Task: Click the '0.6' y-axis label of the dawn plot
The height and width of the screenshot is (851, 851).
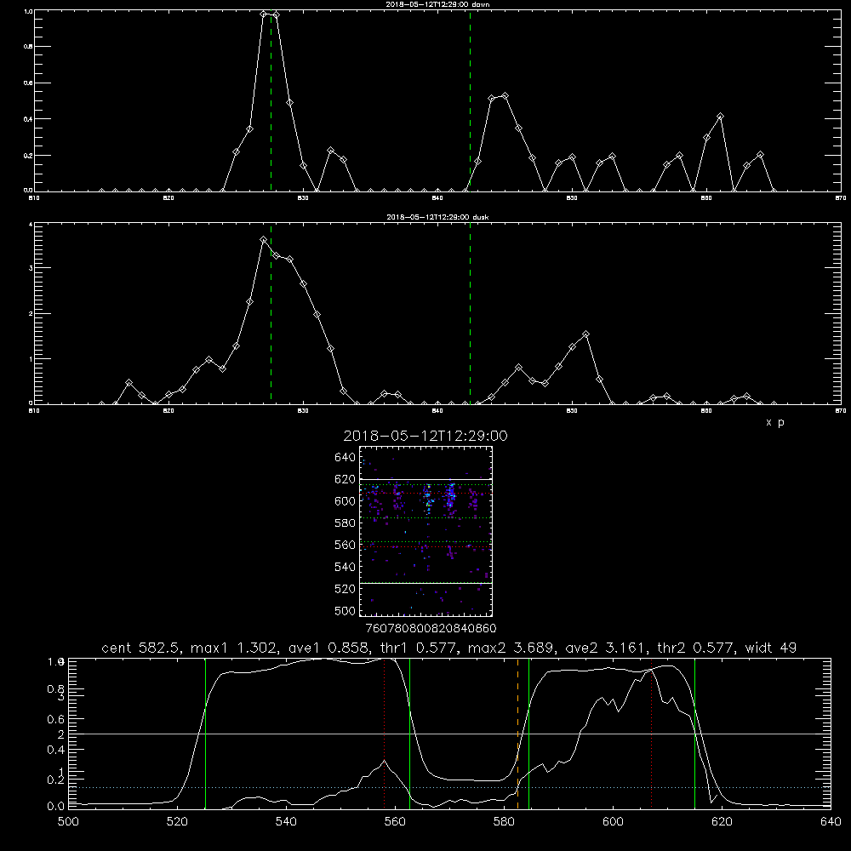Action: (28, 83)
